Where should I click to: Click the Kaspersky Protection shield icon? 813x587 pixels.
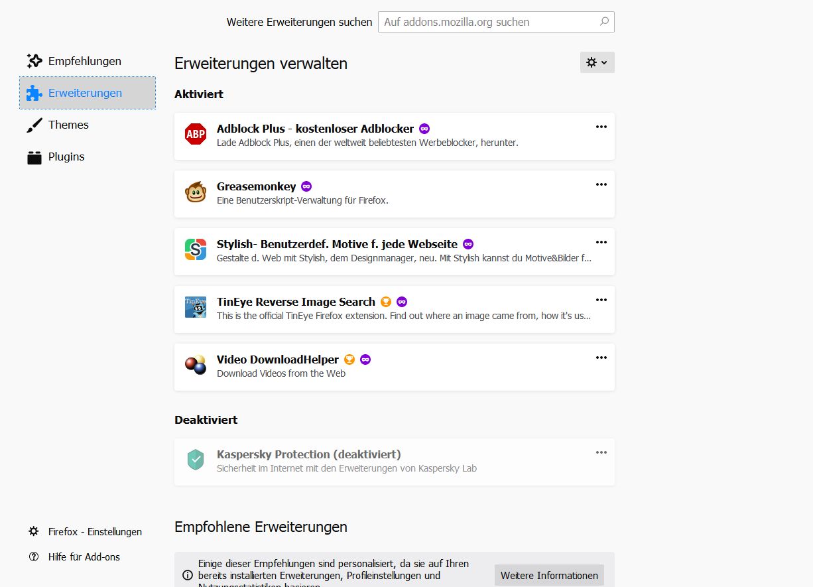pyautogui.click(x=196, y=460)
